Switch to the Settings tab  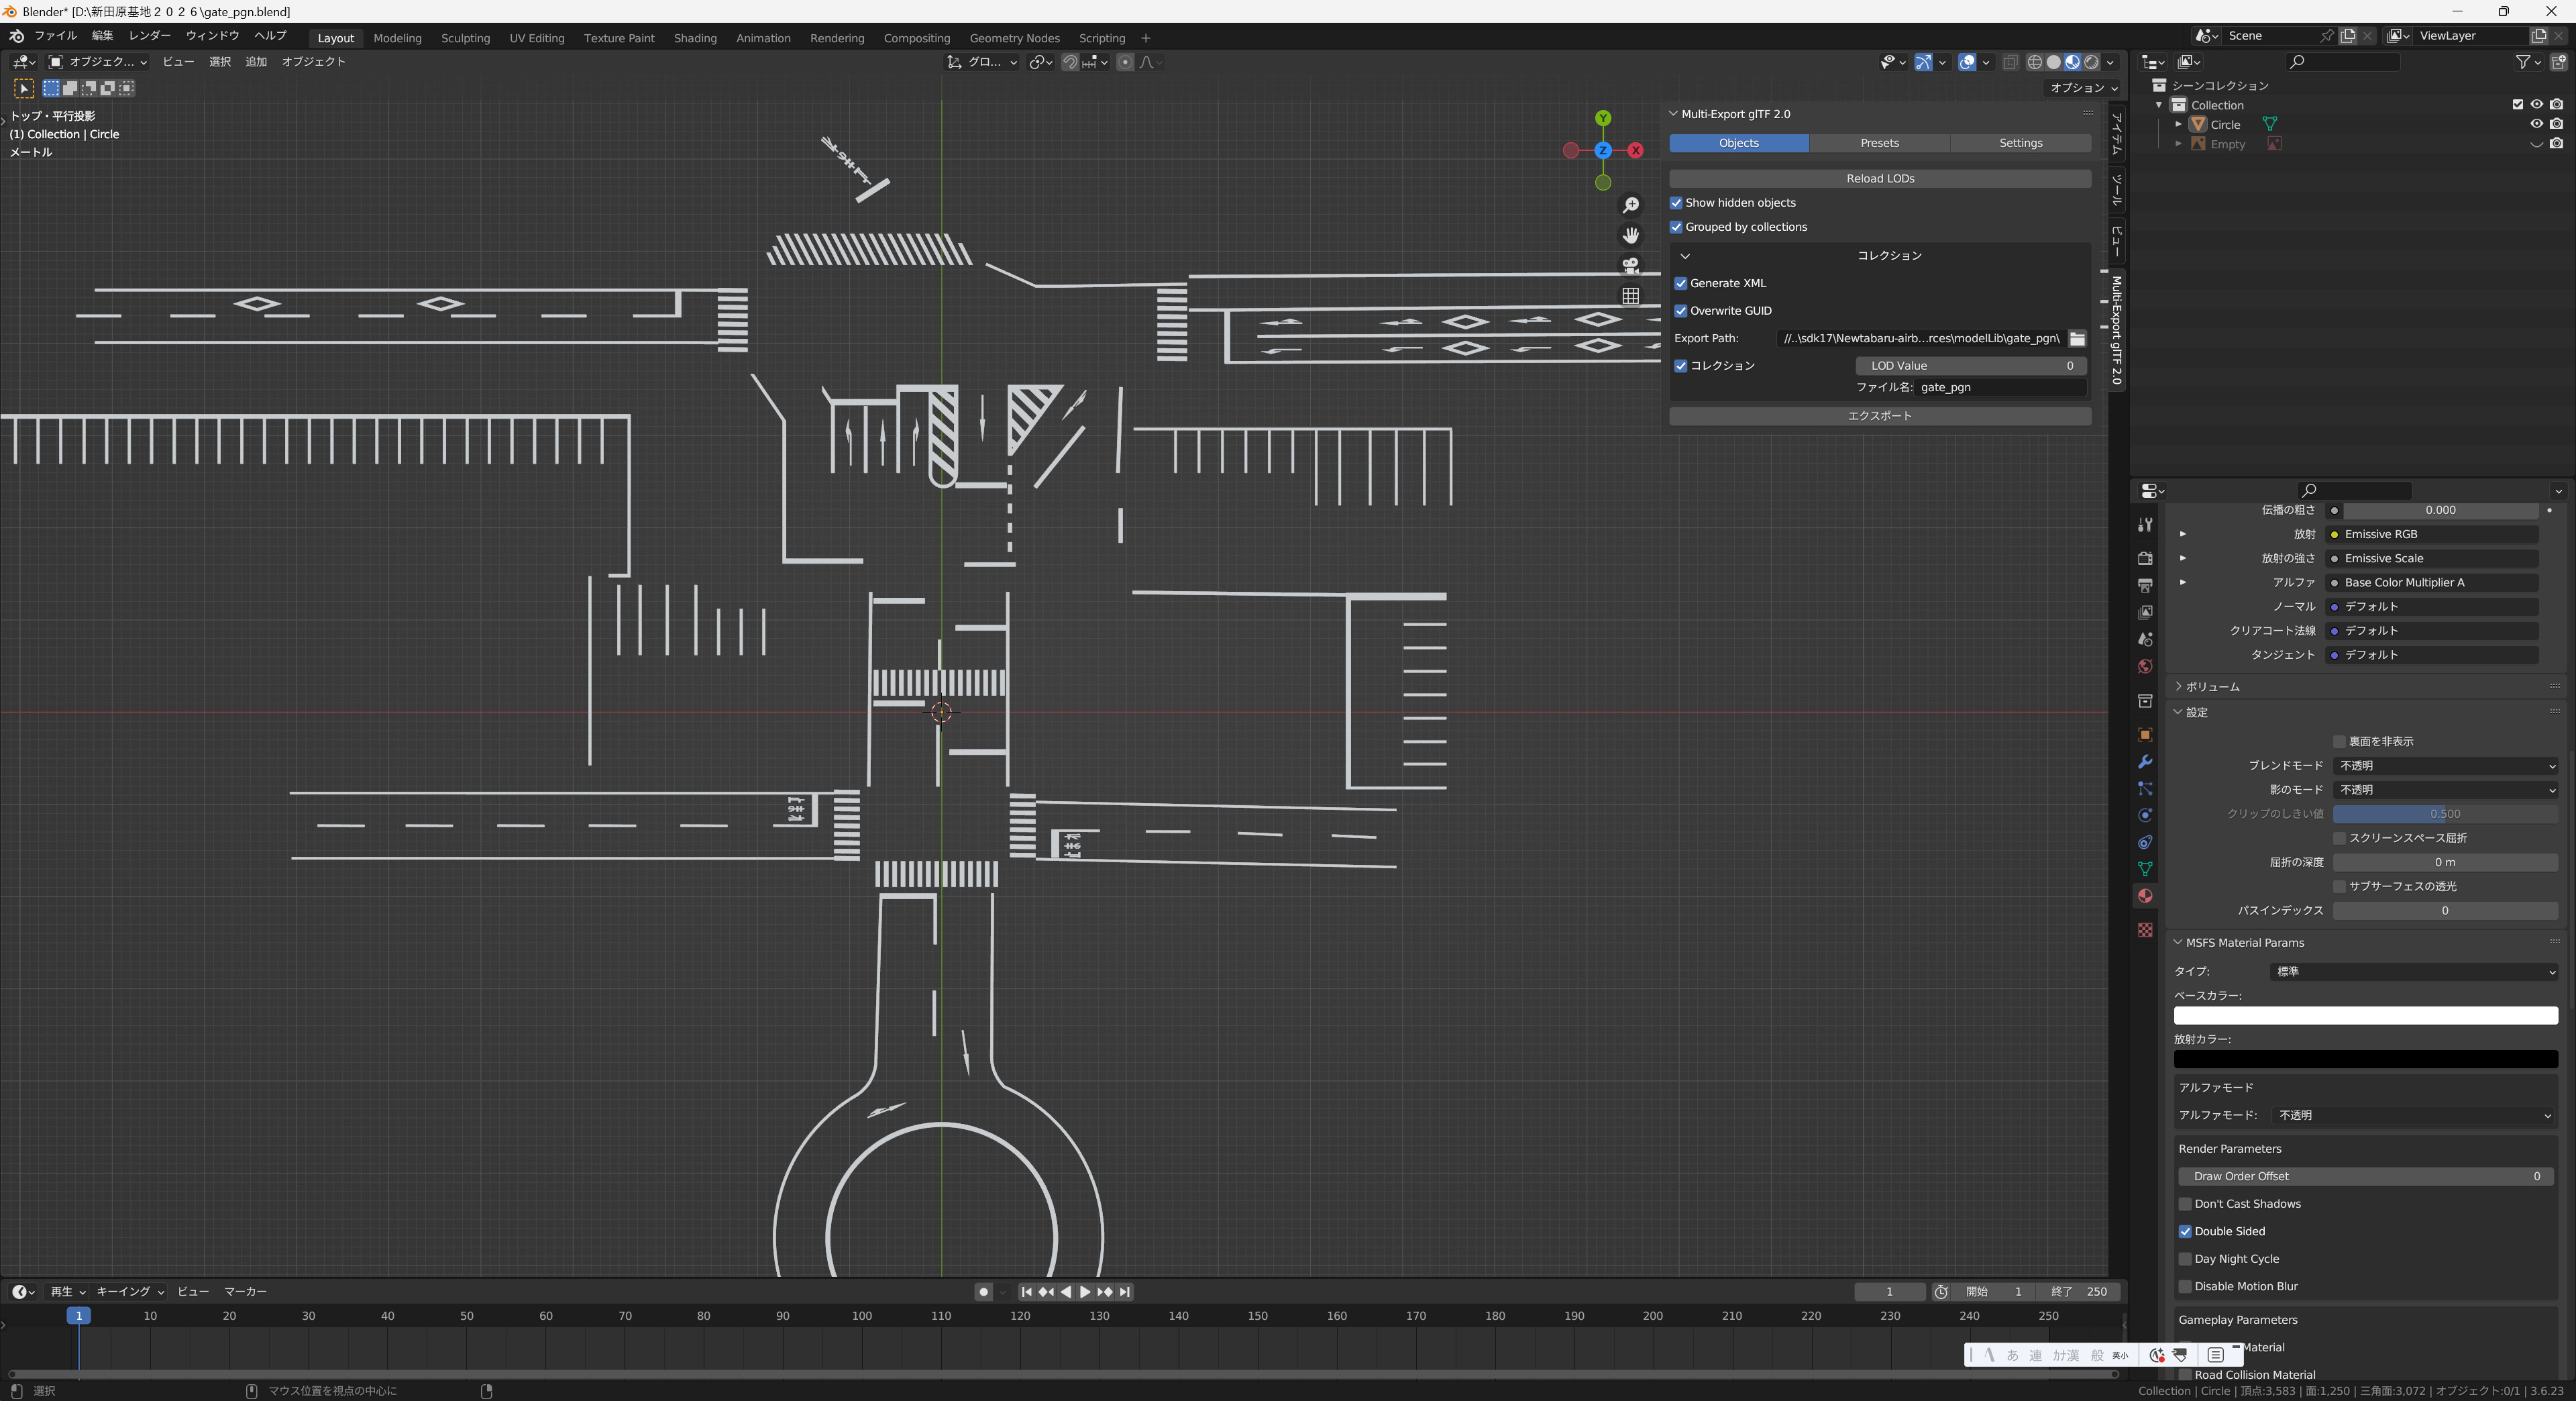pos(2020,143)
